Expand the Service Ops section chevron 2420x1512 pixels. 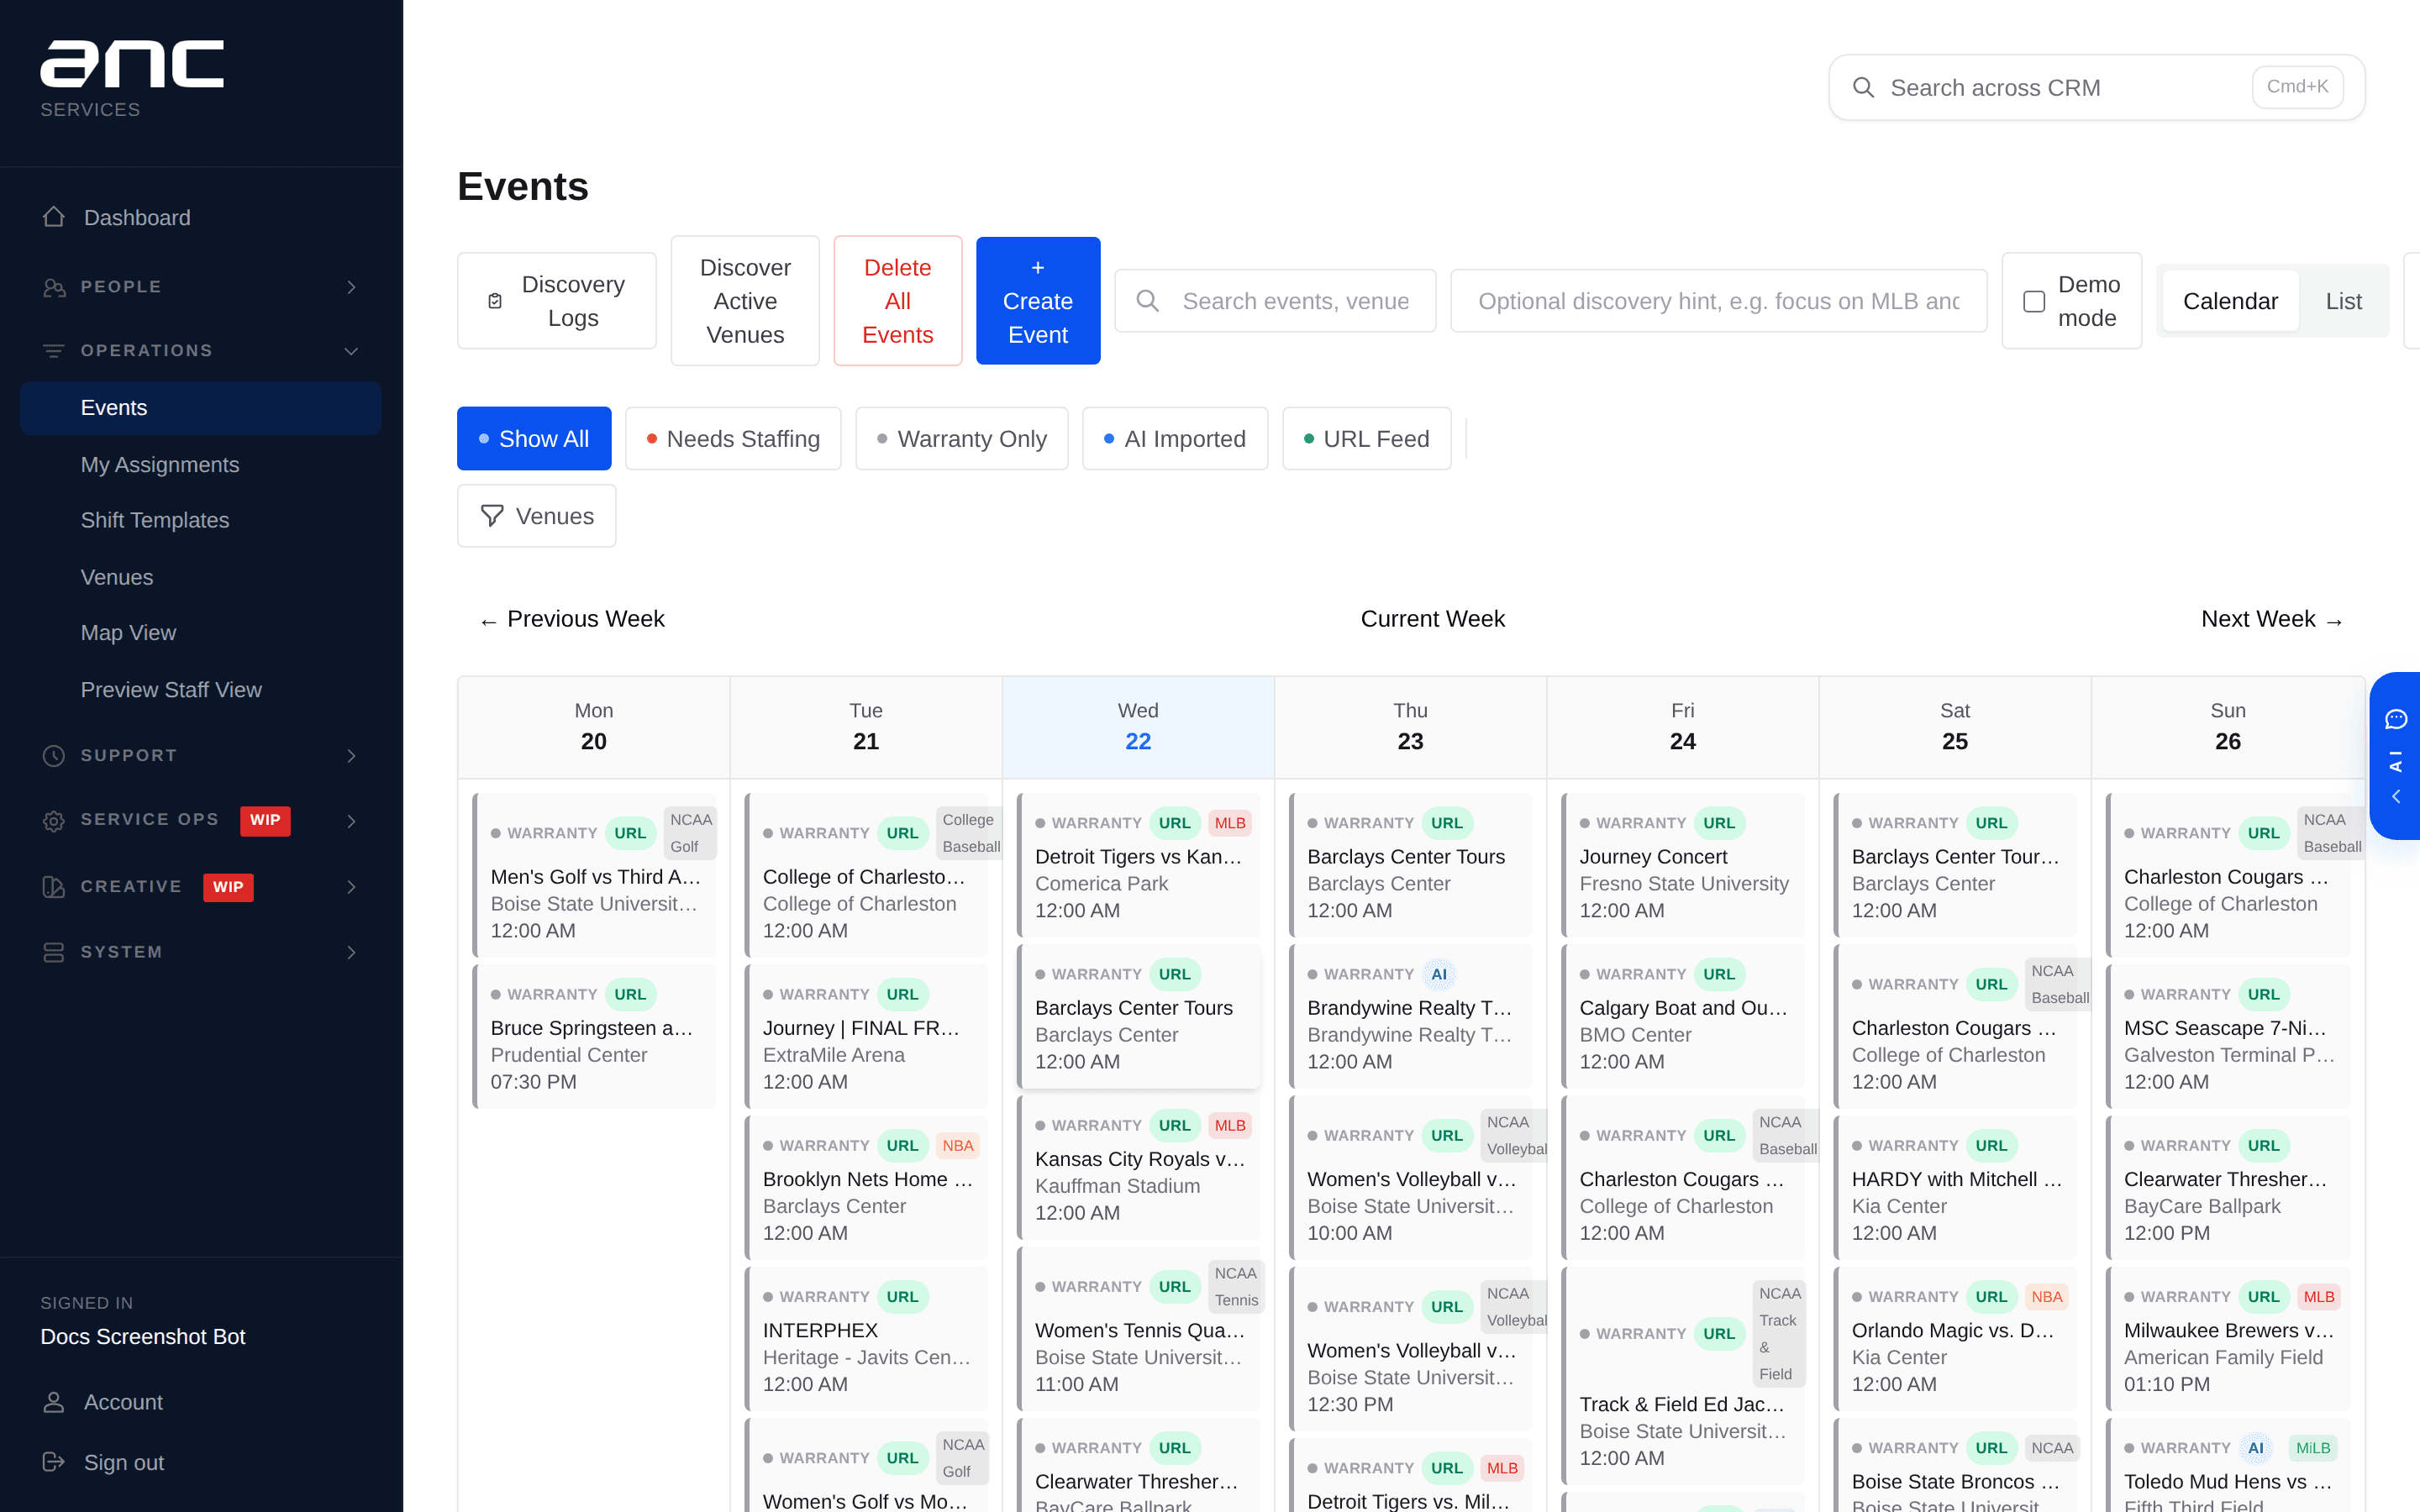[x=351, y=821]
